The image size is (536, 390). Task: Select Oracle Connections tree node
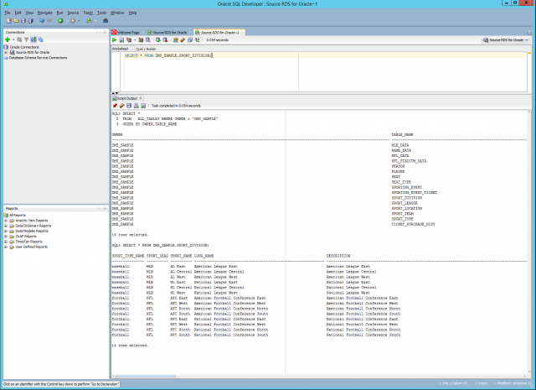click(24, 47)
